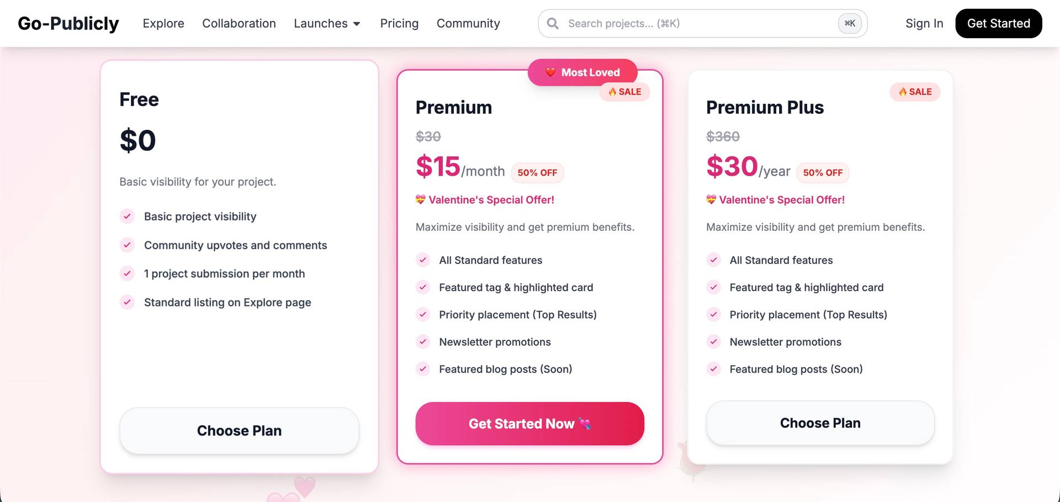Click the ⌘K keyboard shortcut badge
1060x502 pixels.
(850, 24)
